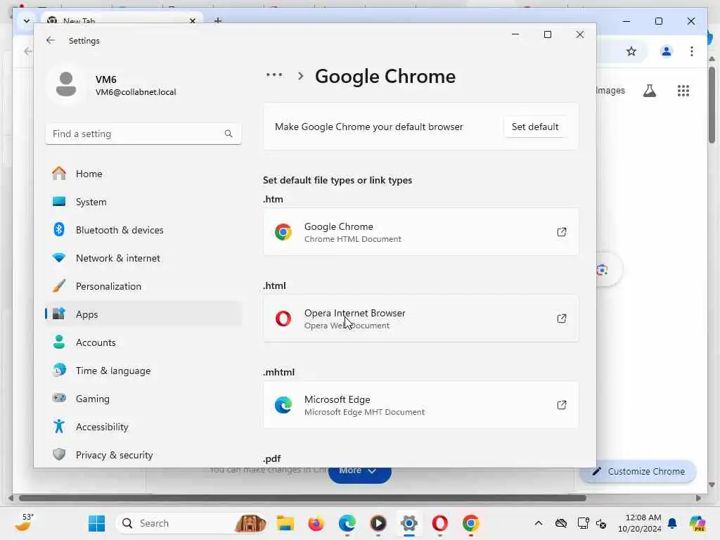Change .htm default from Google Chrome
This screenshot has width=720, height=540.
tap(420, 232)
